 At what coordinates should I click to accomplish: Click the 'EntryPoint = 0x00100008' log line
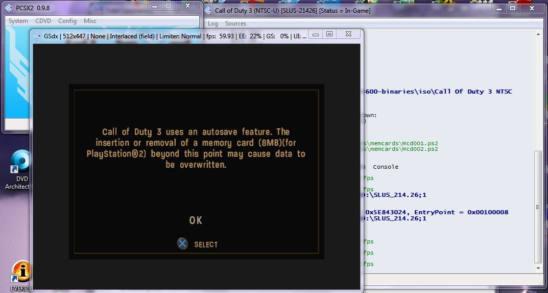436,212
